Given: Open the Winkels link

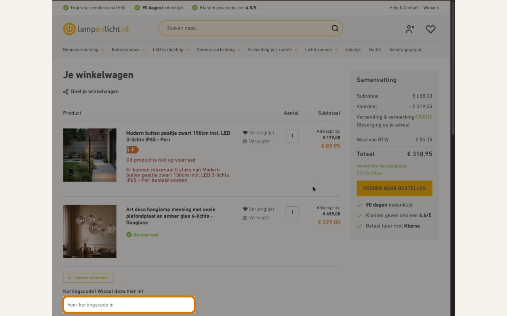Looking at the screenshot, I should pyautogui.click(x=431, y=8).
